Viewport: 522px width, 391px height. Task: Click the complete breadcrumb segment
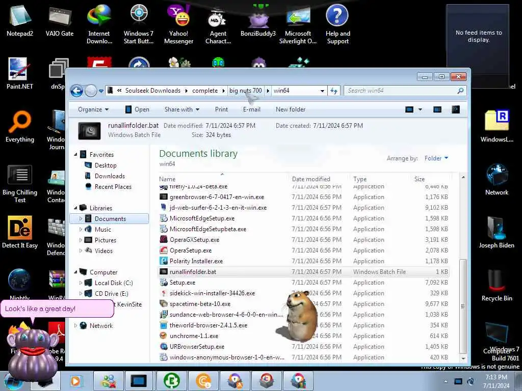point(205,91)
